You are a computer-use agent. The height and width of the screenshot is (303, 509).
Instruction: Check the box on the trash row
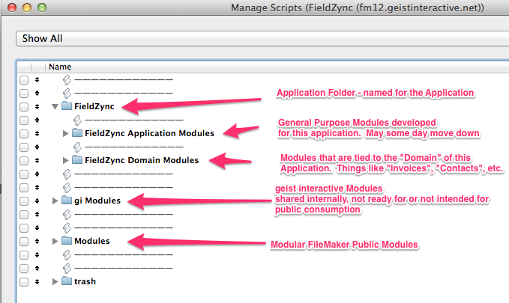[24, 281]
